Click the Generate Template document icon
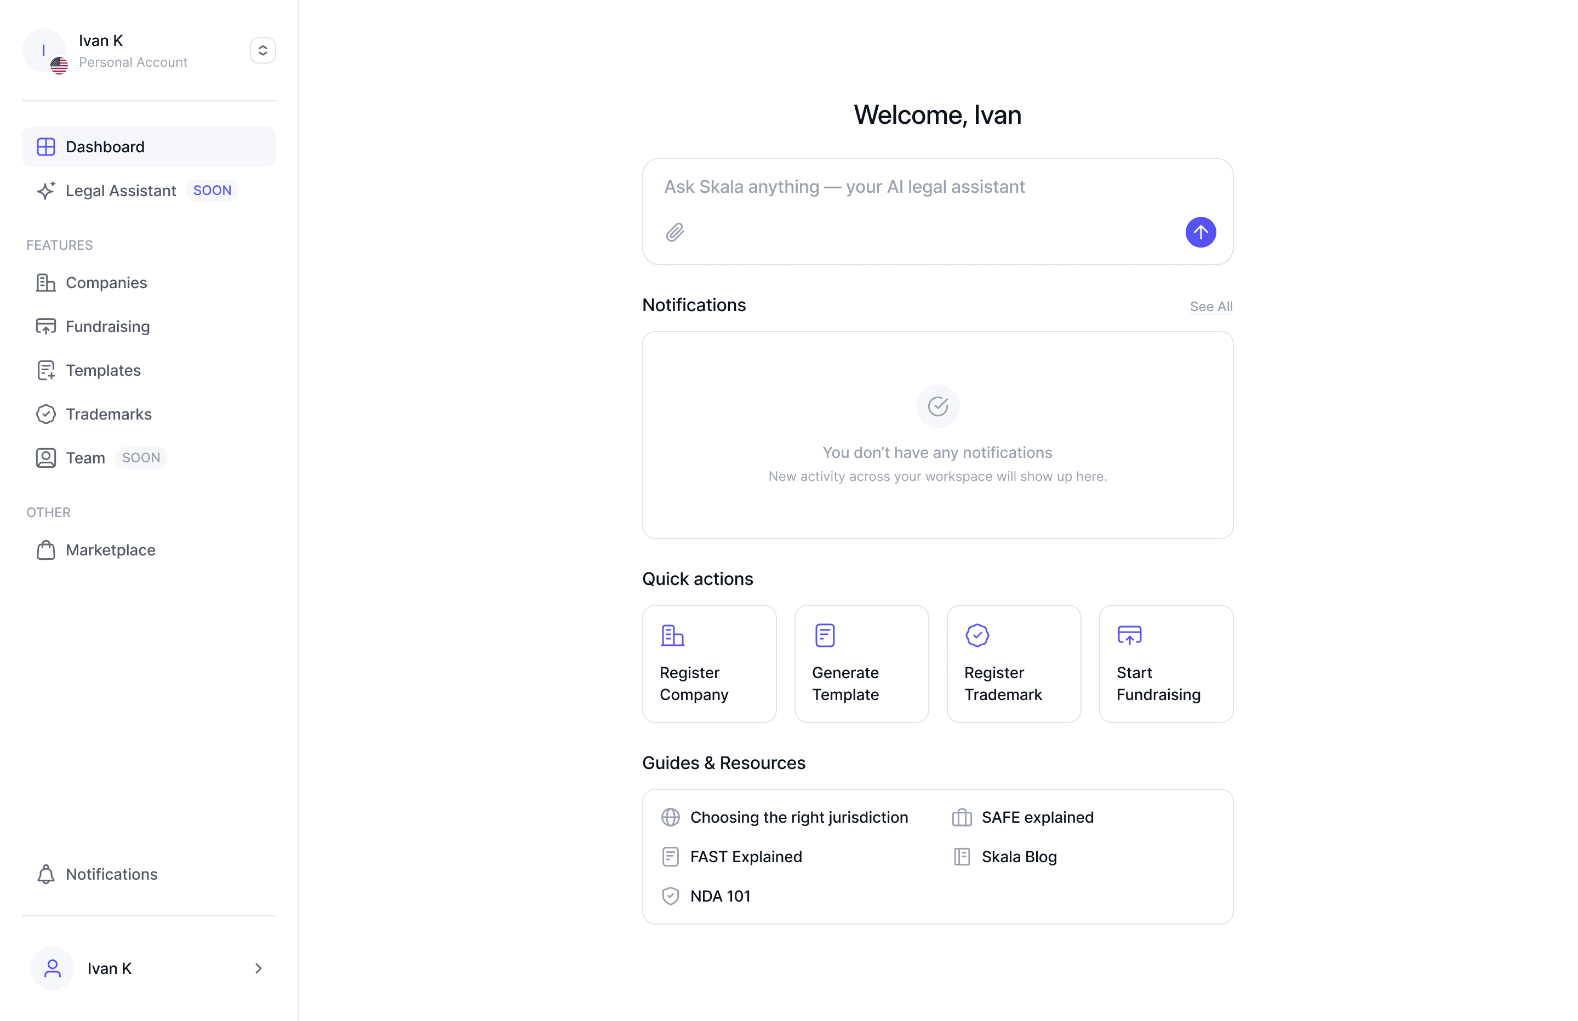1578x1021 pixels. click(825, 635)
